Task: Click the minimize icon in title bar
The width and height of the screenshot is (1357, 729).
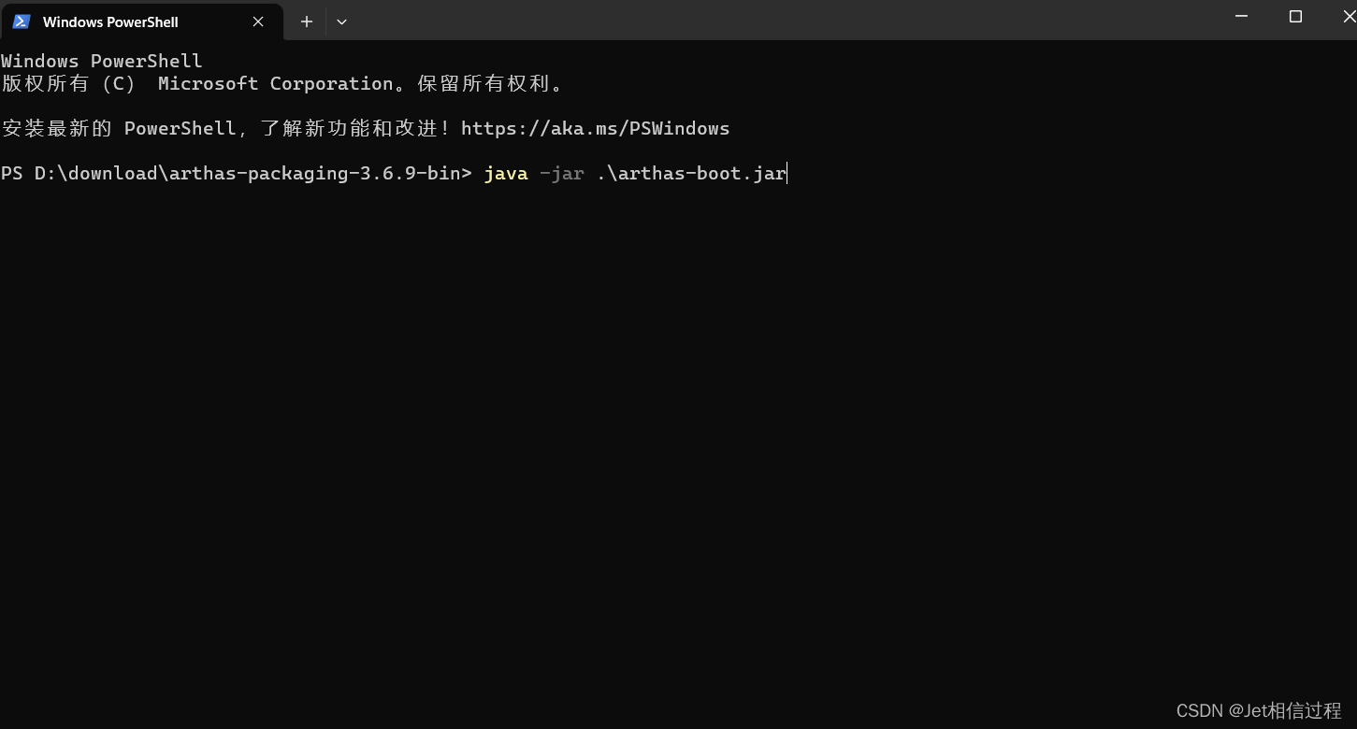Action: 1241,16
